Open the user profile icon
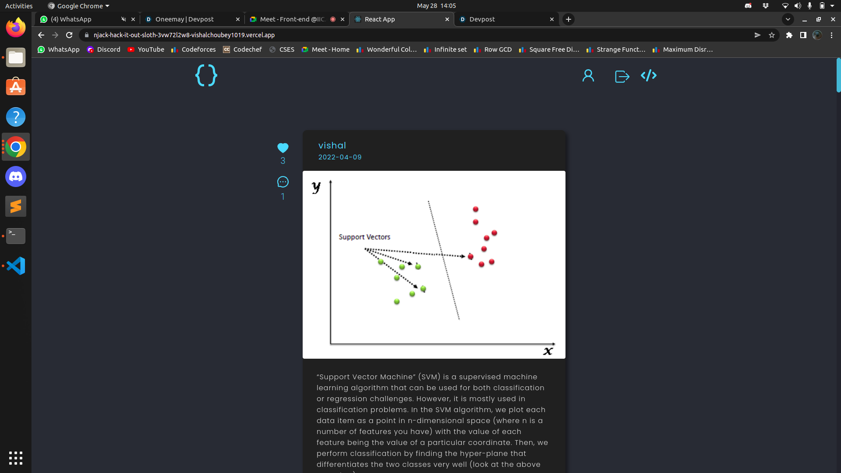The width and height of the screenshot is (841, 473). (588, 76)
